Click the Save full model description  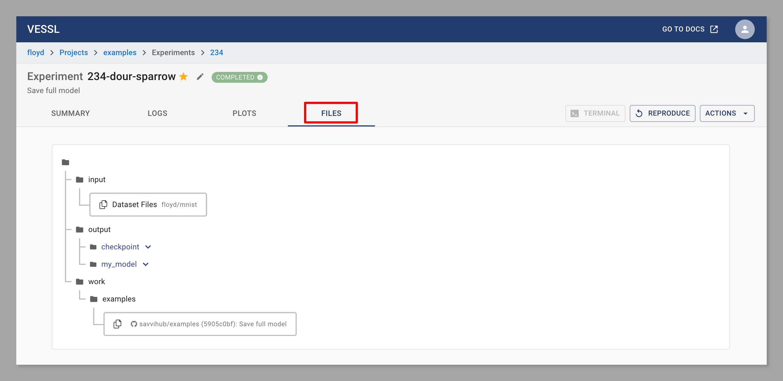pyautogui.click(x=54, y=90)
